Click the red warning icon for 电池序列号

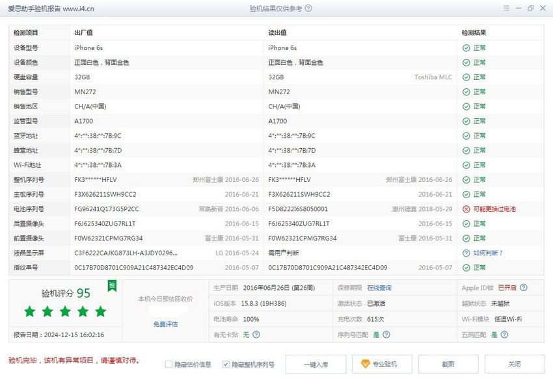(x=466, y=209)
